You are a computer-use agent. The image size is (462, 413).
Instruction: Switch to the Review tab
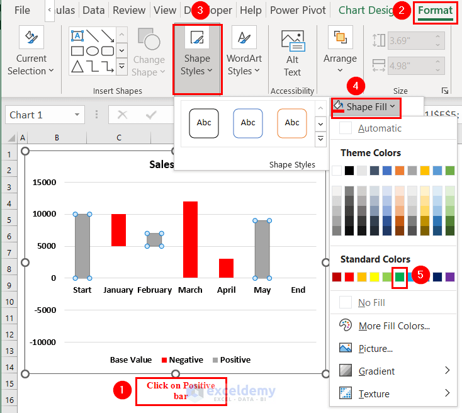pos(129,10)
